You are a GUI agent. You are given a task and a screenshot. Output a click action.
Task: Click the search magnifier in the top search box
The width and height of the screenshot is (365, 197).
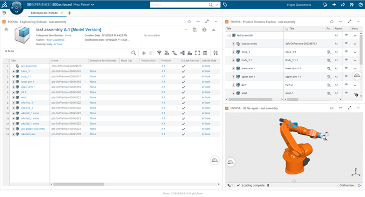coord(210,5)
